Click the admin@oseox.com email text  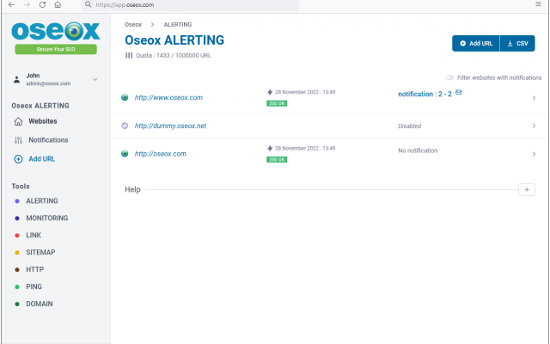48,83
